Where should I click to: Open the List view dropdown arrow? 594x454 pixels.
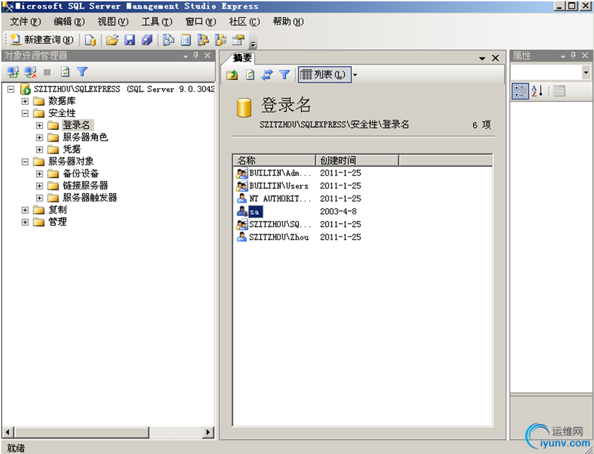click(x=355, y=75)
